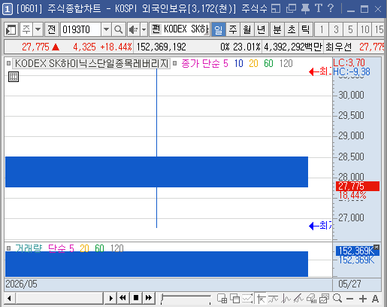387x307 pixels.
Task: Toggle the 거래량 indicator square
Action: (x=9, y=248)
